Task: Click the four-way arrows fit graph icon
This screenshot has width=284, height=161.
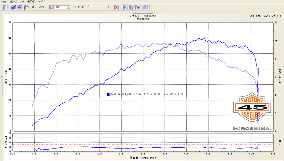Action: [146, 7]
